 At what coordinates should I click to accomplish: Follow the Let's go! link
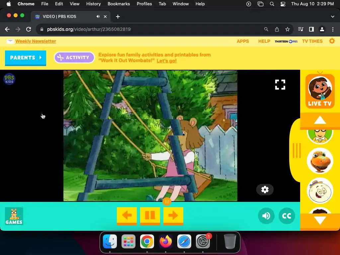click(167, 61)
